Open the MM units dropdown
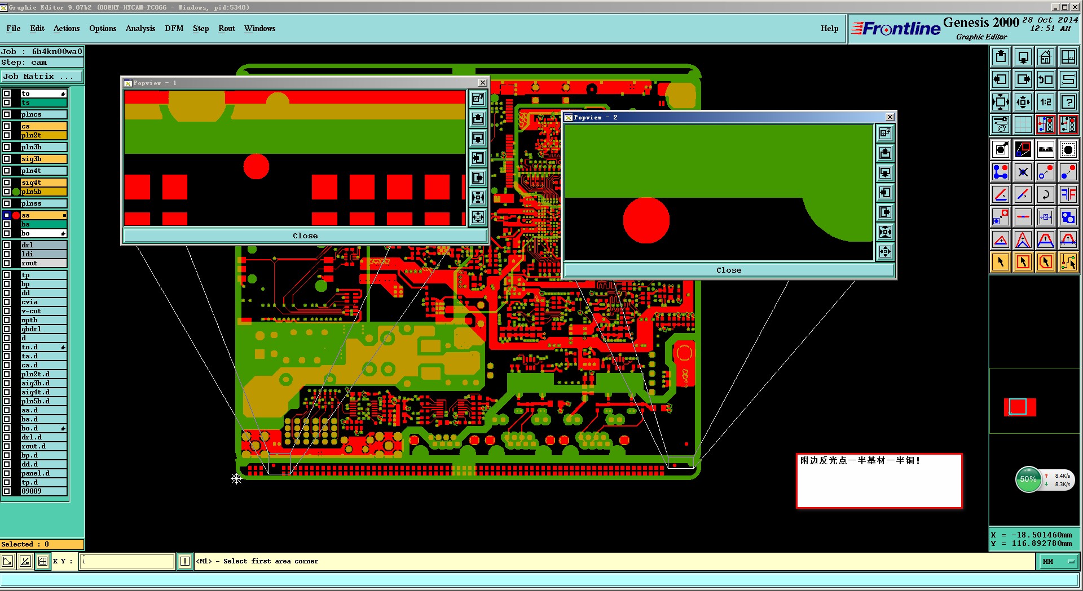This screenshot has width=1083, height=591. [x=1058, y=561]
